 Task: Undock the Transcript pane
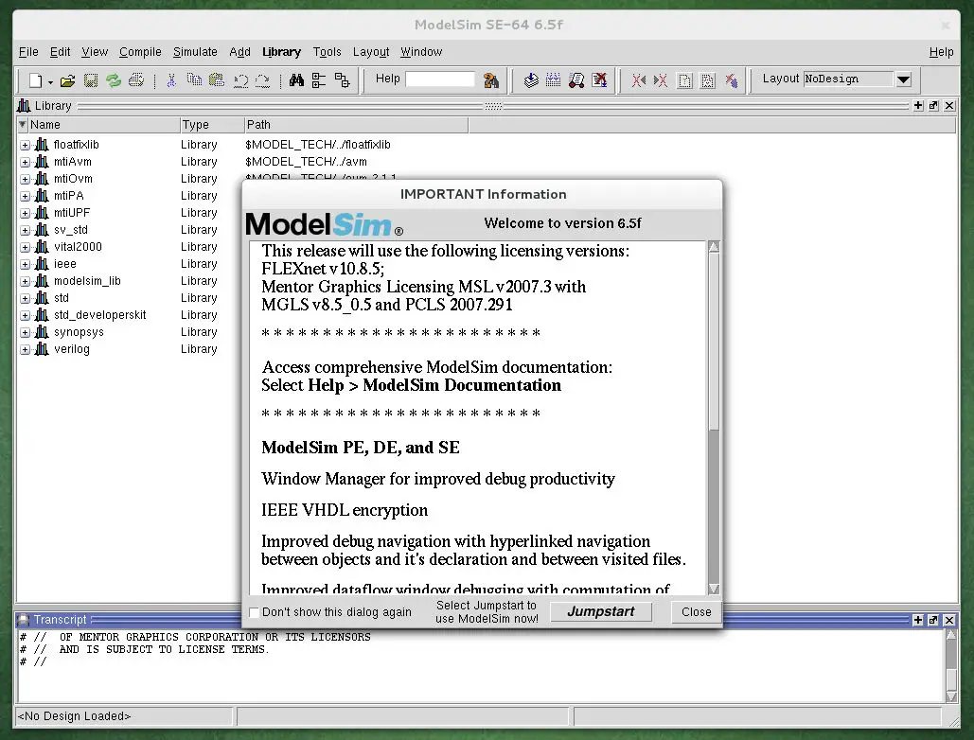933,620
